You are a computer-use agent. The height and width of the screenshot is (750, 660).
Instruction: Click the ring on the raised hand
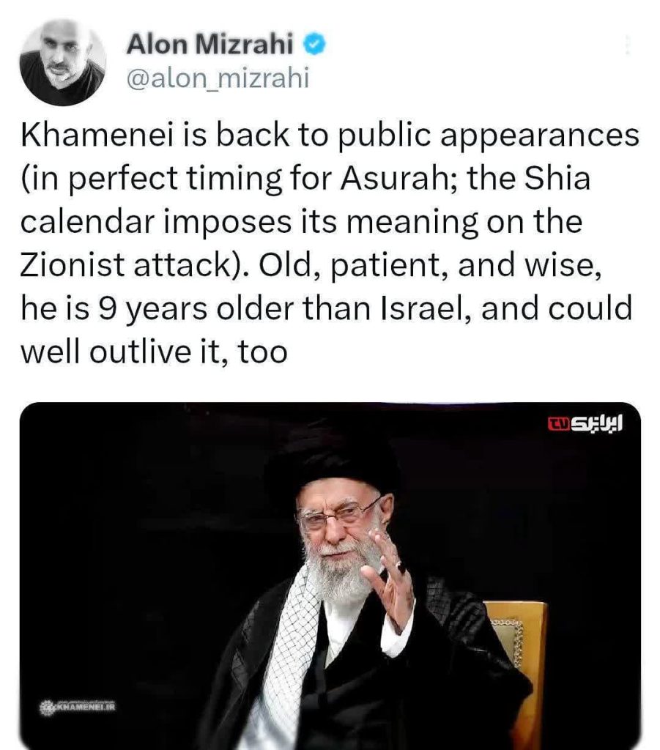400,568
